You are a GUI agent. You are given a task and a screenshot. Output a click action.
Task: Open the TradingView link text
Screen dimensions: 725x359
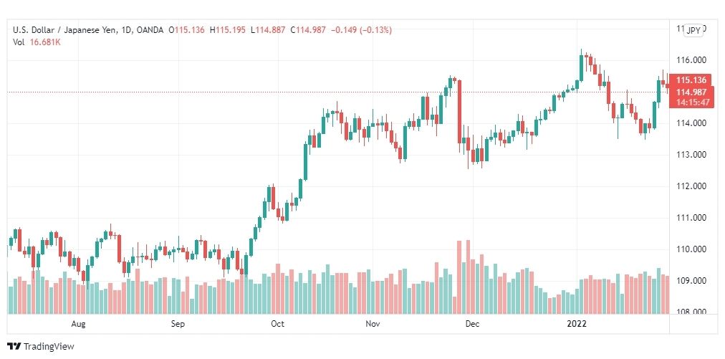click(49, 347)
